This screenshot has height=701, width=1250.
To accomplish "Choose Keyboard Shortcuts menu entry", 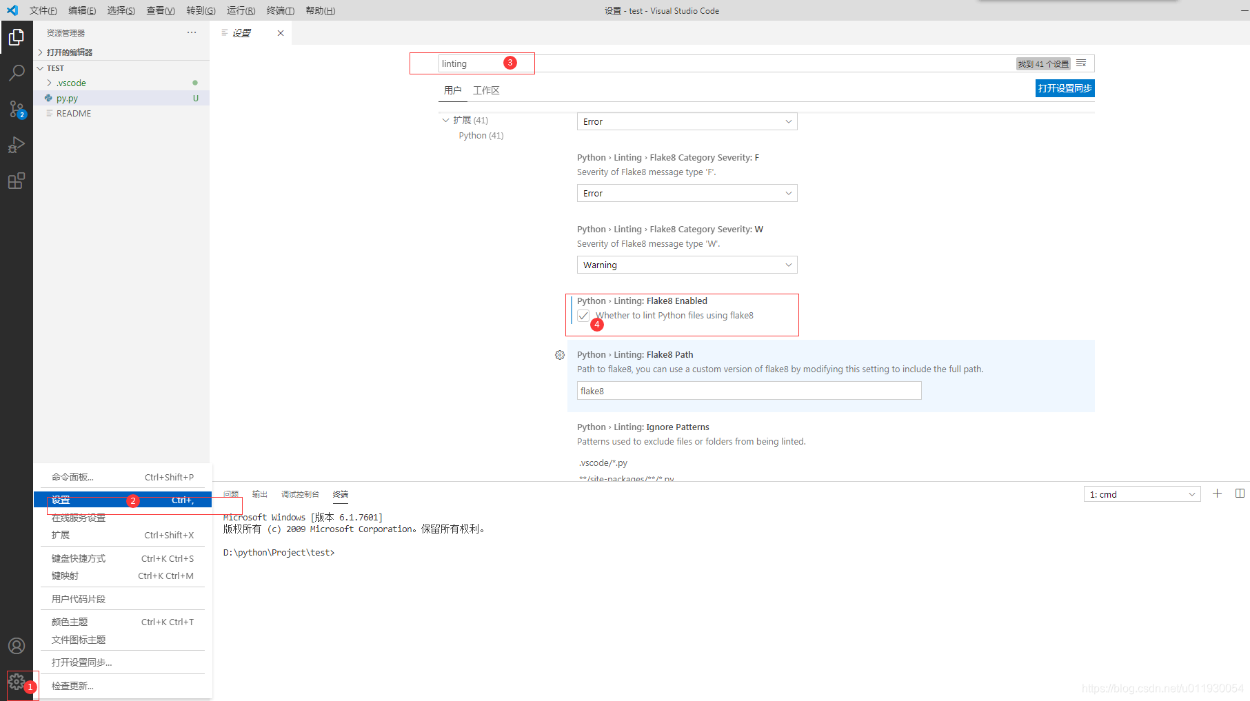I will (123, 558).
